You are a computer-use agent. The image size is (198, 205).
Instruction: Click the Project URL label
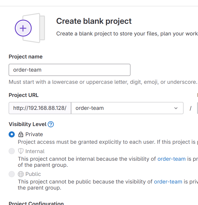[x=24, y=95]
